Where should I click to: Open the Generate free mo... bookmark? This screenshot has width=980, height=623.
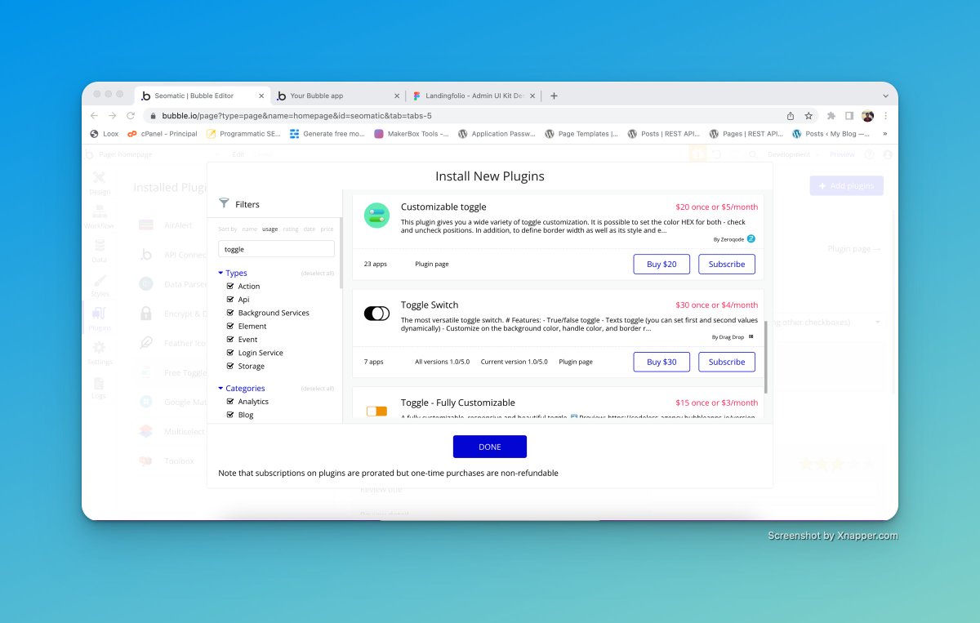tap(327, 134)
